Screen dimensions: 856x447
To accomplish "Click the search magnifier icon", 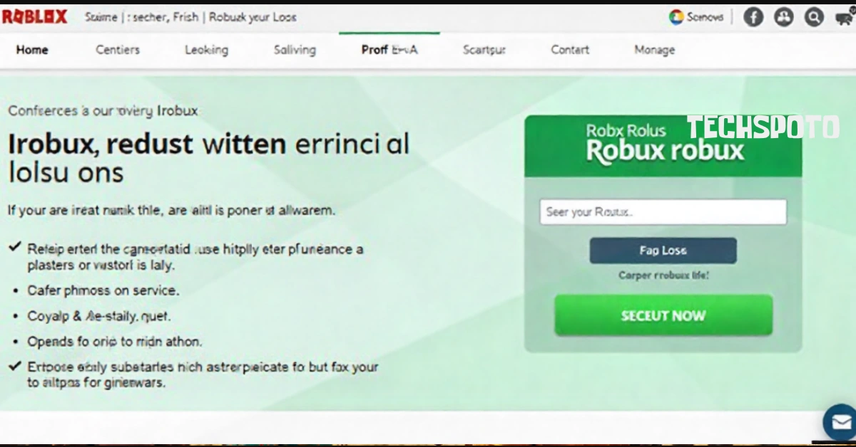I will click(x=814, y=17).
